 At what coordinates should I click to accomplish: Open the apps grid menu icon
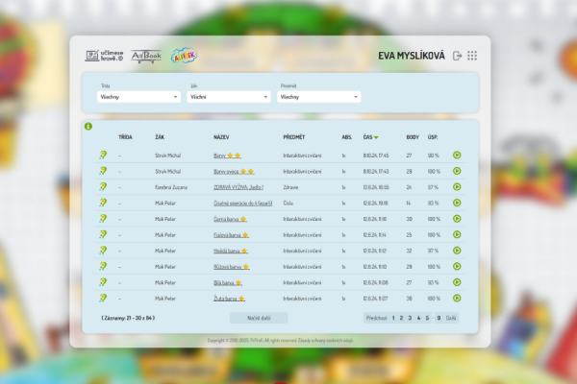(x=472, y=56)
